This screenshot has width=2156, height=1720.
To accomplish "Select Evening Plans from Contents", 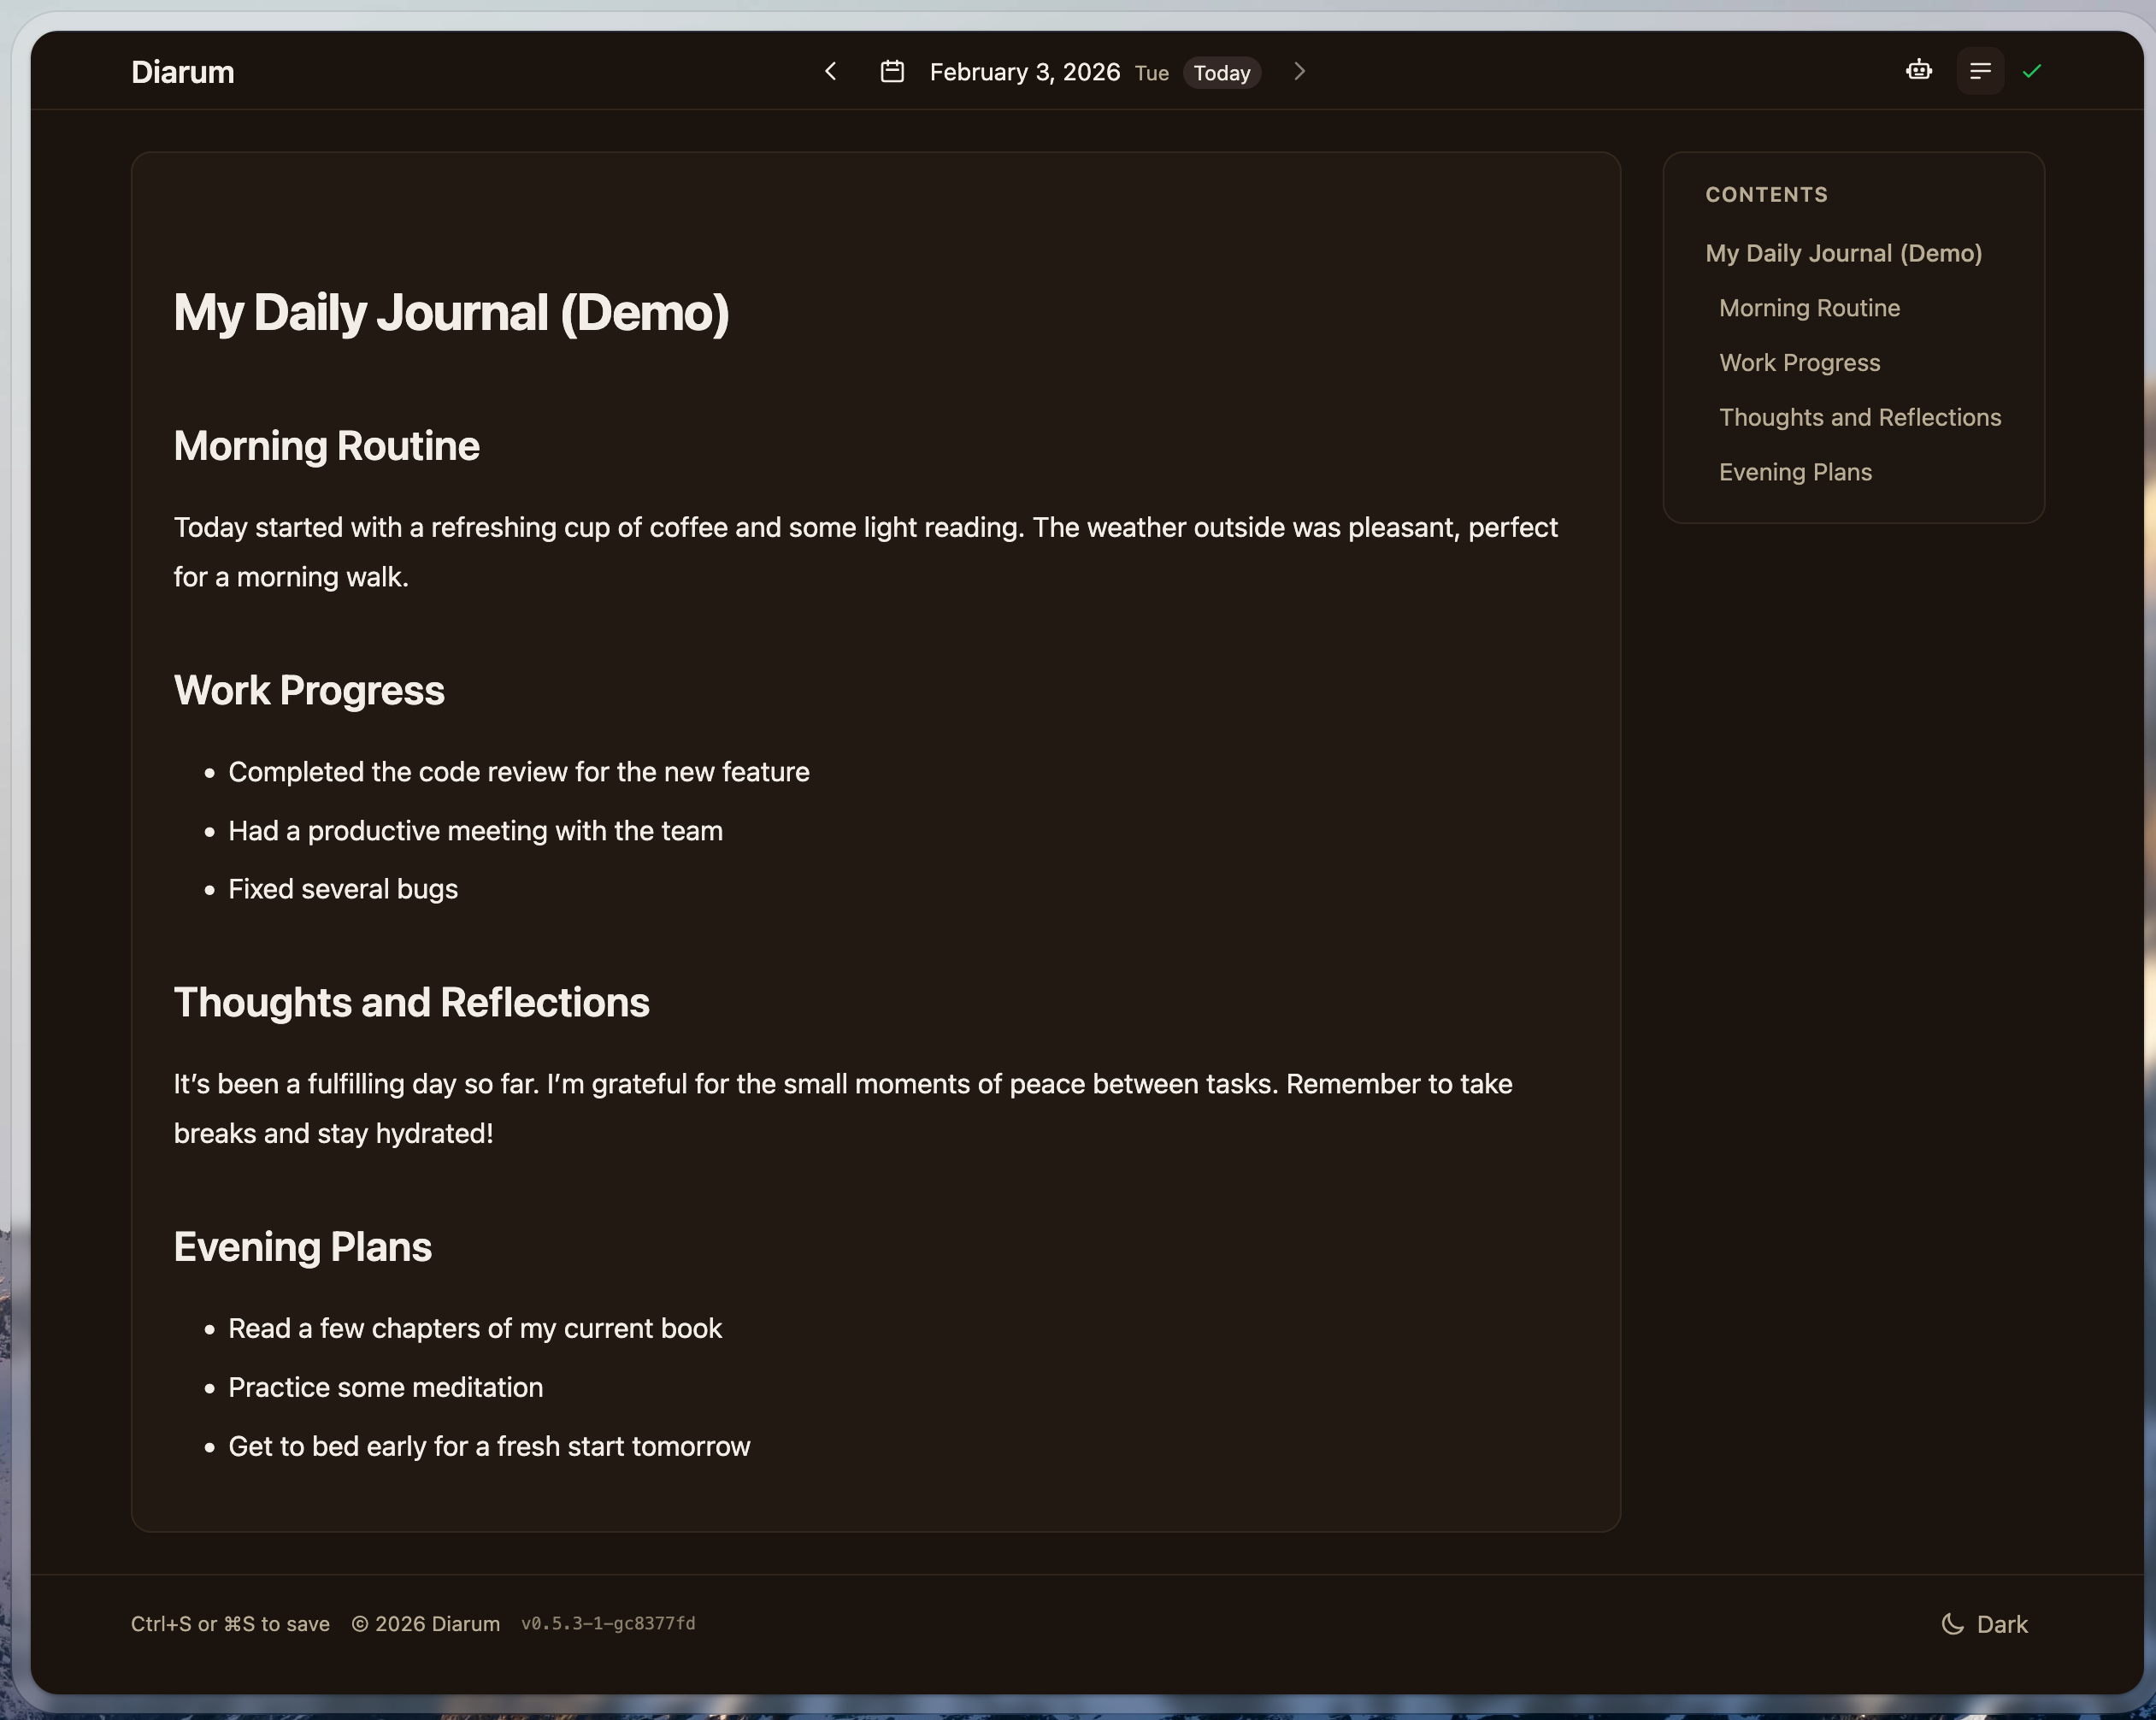I will point(1795,471).
